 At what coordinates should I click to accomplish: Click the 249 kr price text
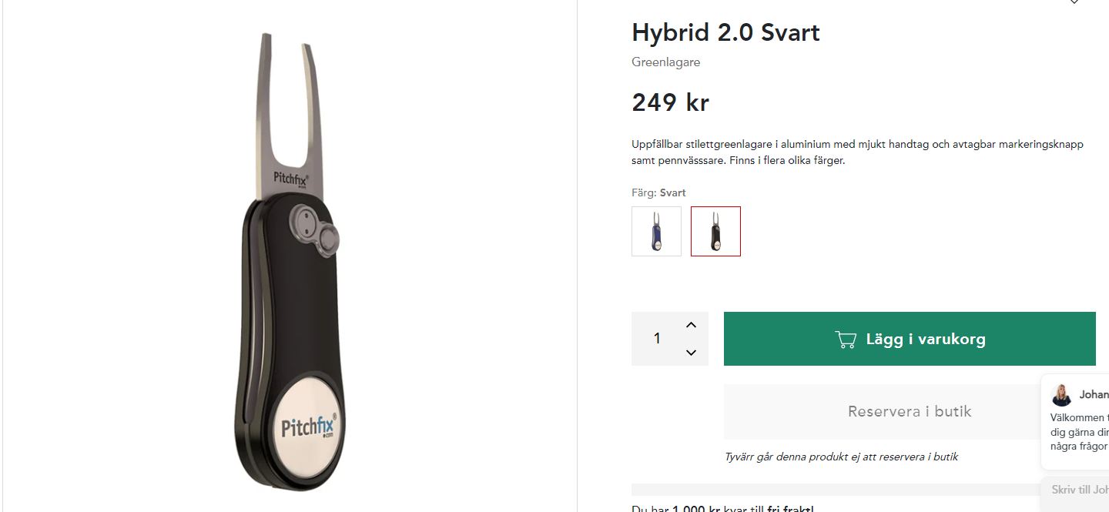pos(670,102)
